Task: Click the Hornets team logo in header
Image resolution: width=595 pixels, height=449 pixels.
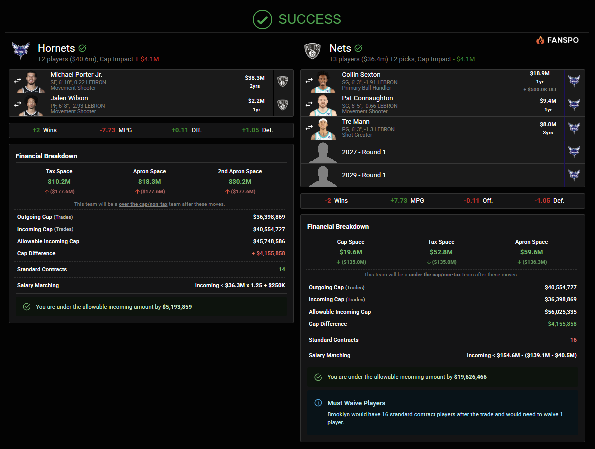Action: coord(21,50)
